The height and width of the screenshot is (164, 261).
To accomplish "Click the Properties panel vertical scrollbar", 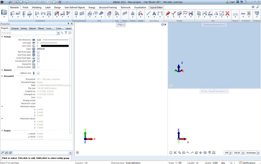I will point(70,86).
